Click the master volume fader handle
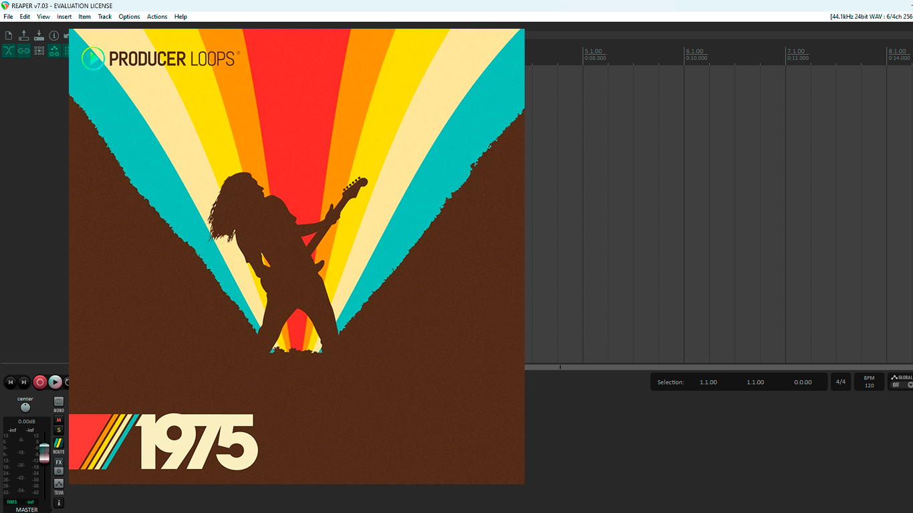 [45, 452]
